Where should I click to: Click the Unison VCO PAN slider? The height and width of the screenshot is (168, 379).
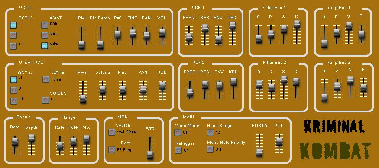[x=143, y=89]
